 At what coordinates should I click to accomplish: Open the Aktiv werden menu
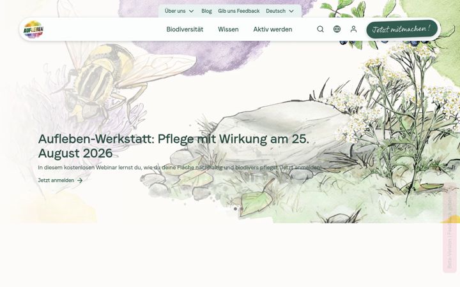tap(273, 29)
